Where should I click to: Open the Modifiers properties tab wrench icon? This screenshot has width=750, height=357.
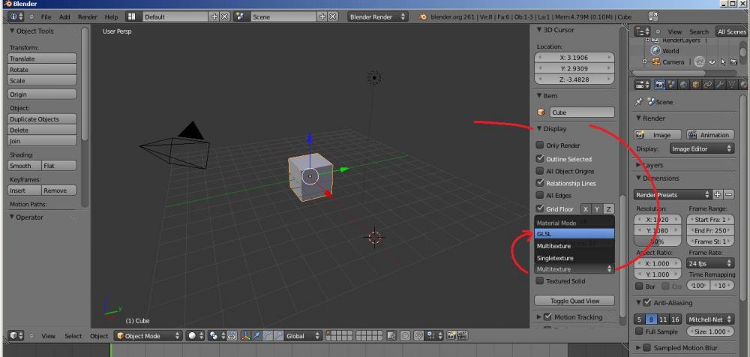[x=720, y=85]
